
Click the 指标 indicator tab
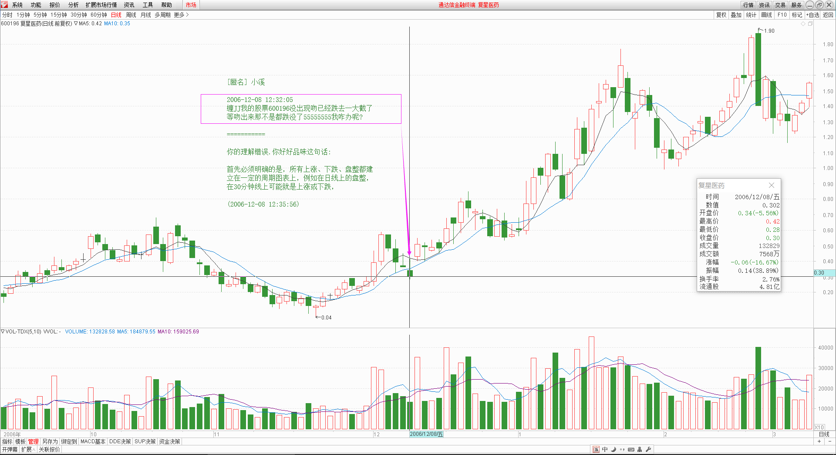coord(7,441)
